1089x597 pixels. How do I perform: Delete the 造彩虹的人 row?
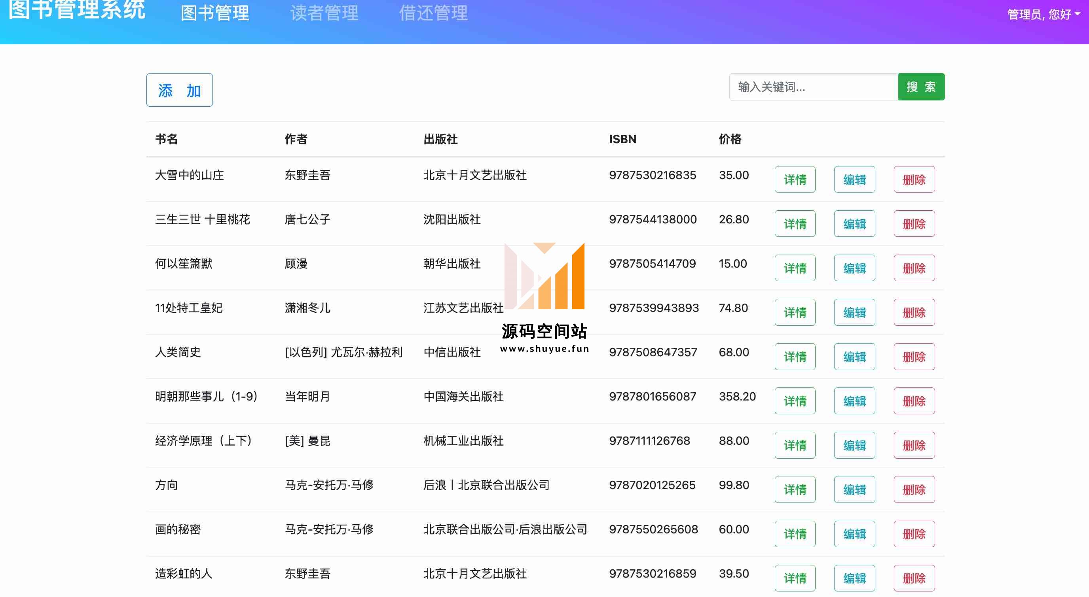coord(914,578)
